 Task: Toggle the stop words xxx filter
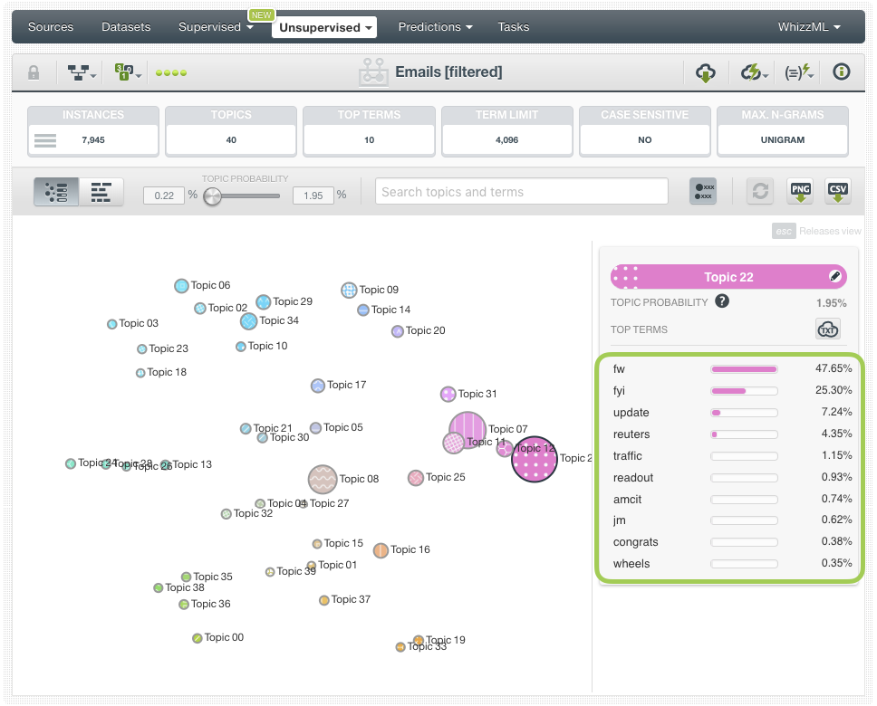click(703, 191)
